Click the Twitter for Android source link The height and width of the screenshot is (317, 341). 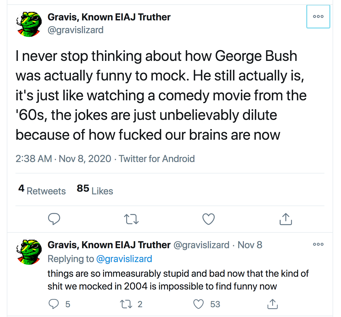[157, 159]
